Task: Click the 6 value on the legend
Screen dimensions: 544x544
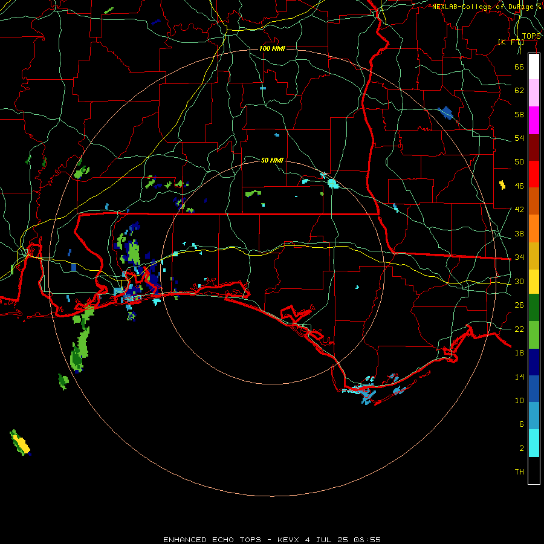Action: [522, 424]
